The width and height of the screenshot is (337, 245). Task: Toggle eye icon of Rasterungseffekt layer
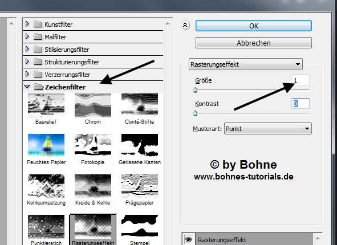click(189, 239)
